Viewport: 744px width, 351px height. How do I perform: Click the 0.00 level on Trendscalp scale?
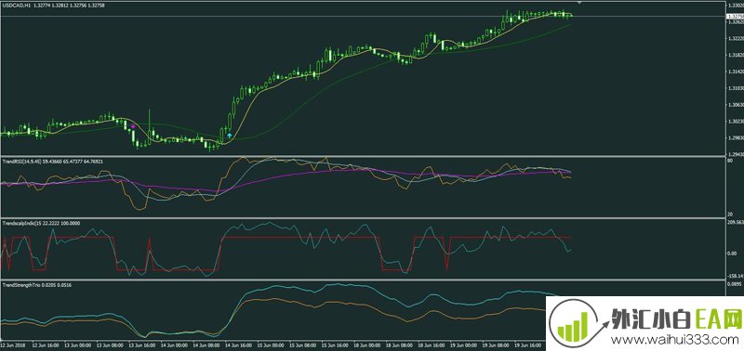pos(732,253)
